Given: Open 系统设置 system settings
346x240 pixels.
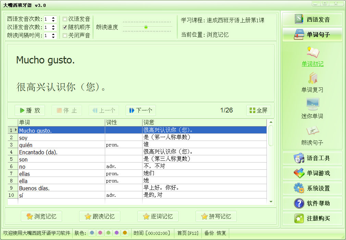Looking at the screenshot, I should (x=312, y=188).
